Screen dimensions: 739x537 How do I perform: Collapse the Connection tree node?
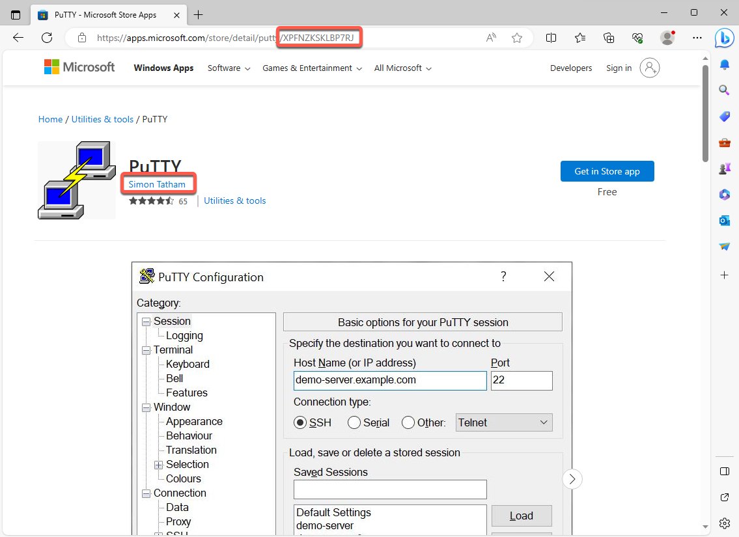(146, 493)
